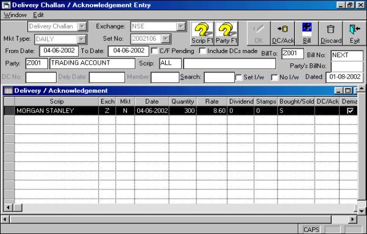Screen dimensions: 367x234
Task: Select the MORGAN STANLEY scrip row
Action: (x=180, y=111)
